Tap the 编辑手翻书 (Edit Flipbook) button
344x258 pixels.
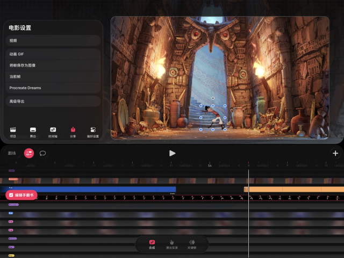click(x=21, y=195)
